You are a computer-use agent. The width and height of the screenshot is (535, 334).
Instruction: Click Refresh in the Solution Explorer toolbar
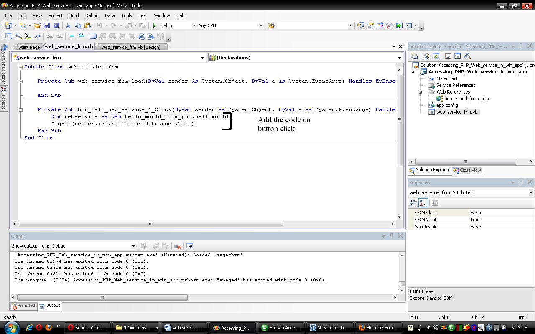tap(436, 56)
